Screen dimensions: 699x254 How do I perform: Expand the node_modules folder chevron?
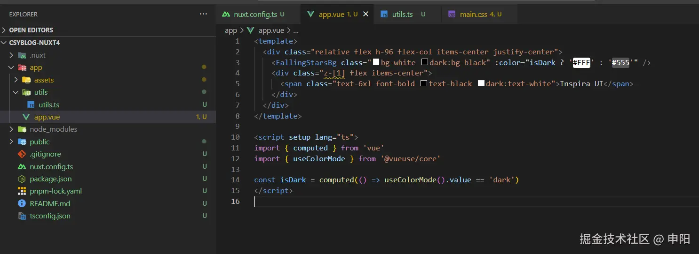click(x=11, y=129)
